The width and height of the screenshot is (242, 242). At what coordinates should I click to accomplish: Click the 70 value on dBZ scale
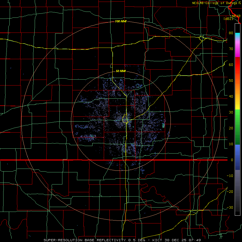(231, 49)
